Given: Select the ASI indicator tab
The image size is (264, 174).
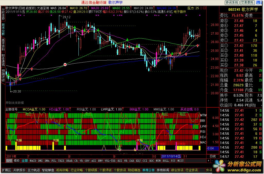Looking at the screenshot, I should coord(94,161).
